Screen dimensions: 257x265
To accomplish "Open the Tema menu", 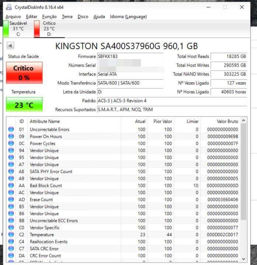I will pos(67,17).
